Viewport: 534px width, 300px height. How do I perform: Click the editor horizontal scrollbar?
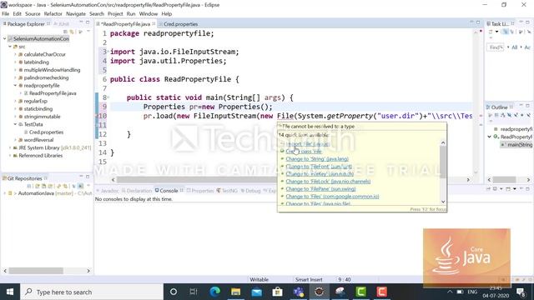coord(290,180)
